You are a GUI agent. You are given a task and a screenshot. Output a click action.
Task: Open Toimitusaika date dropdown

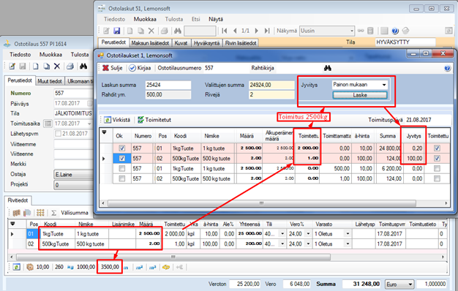89,124
